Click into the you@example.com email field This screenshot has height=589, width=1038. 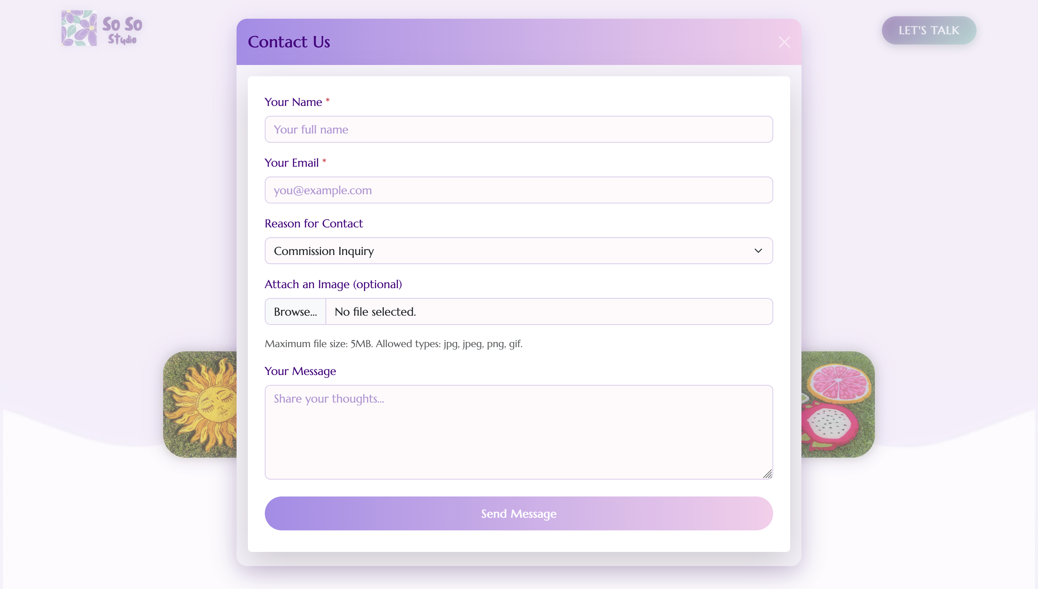[518, 190]
